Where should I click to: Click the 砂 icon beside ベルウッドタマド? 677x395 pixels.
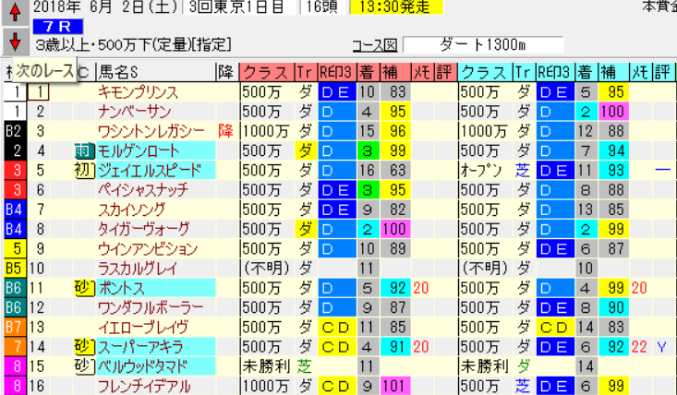coord(84,366)
